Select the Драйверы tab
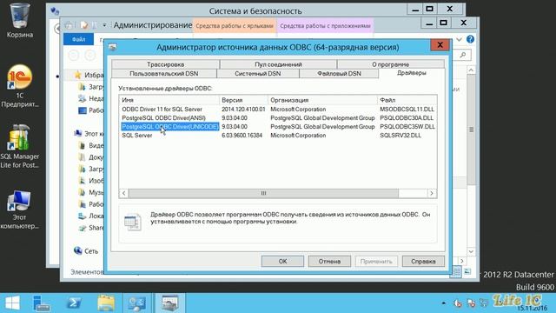This screenshot has width=556, height=313. point(411,73)
